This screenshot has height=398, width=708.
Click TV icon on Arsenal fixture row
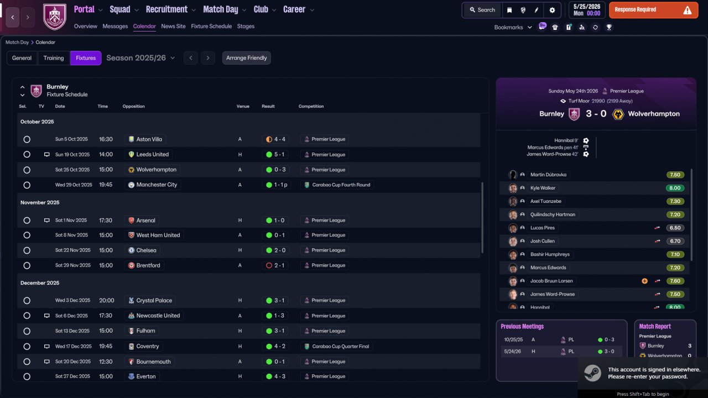[x=47, y=221]
